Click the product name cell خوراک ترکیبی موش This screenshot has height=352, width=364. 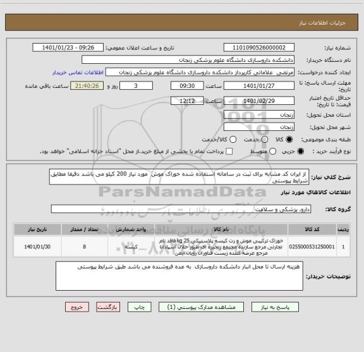221,246
